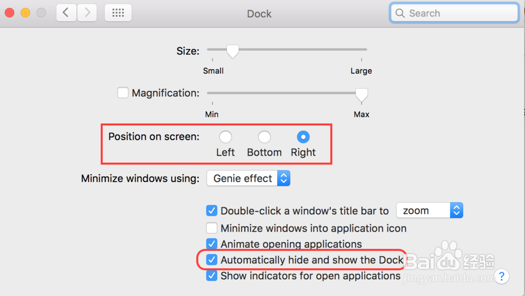Screen dimensions: 525x296
Task: Enable the Magnification checkbox
Action: 123,93
